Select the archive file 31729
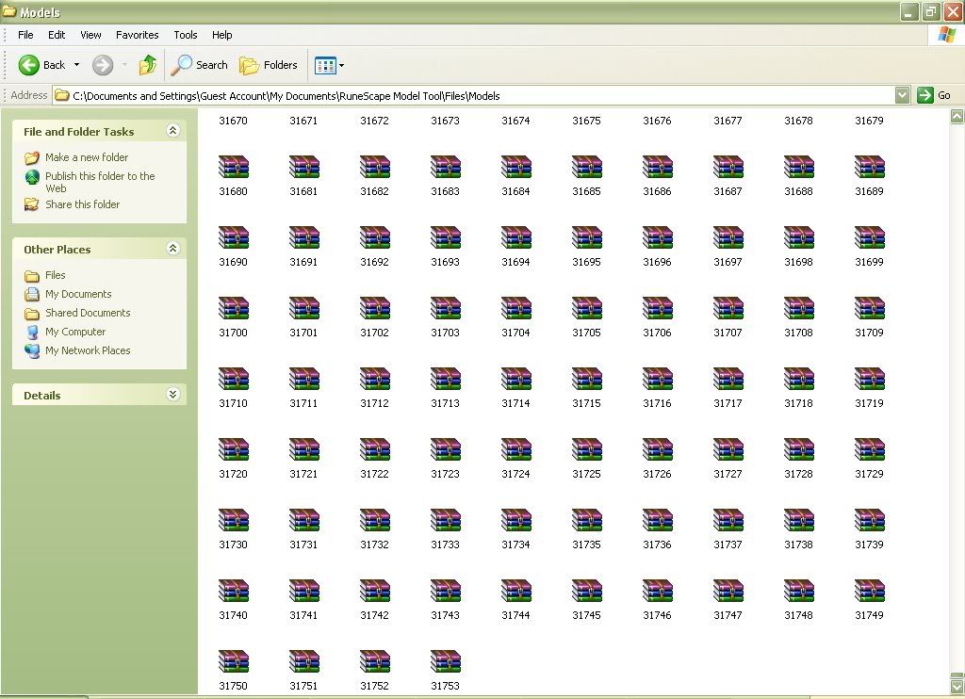The height and width of the screenshot is (699, 965). tap(869, 450)
